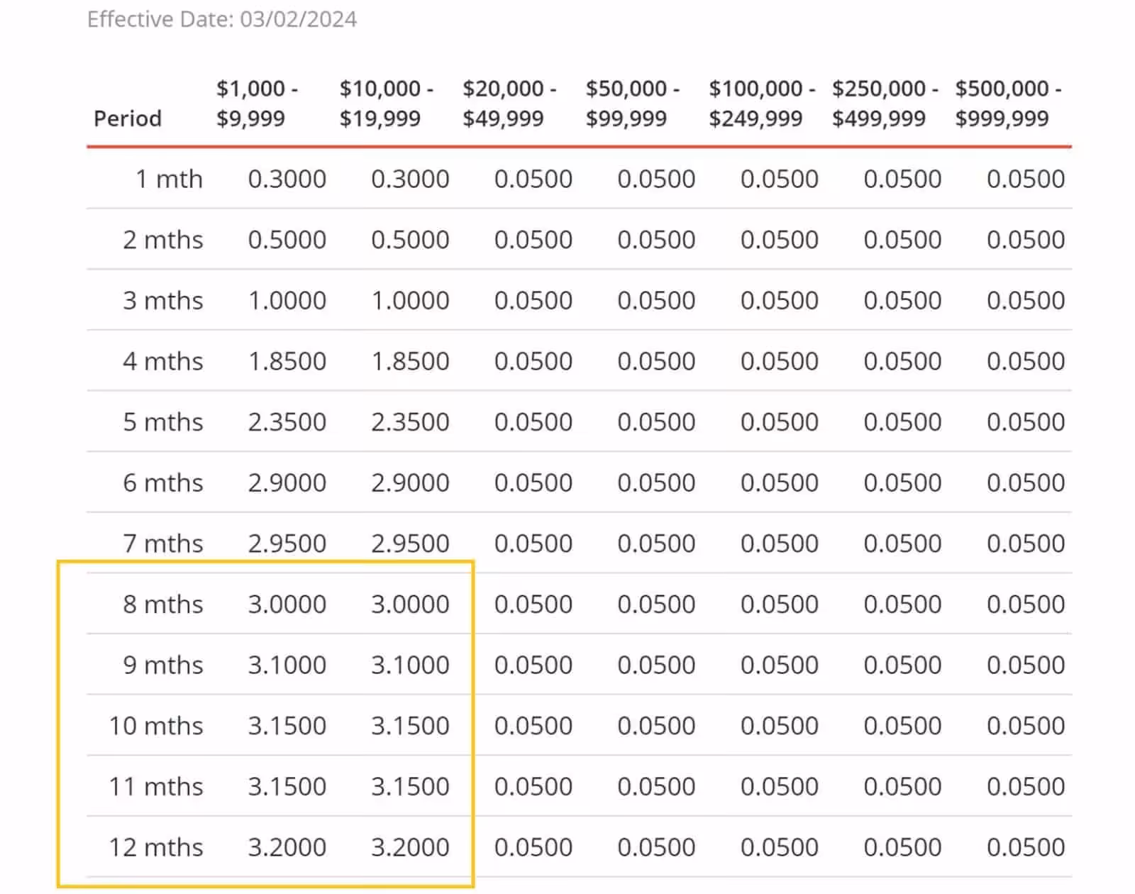Click the $50,000 - $99,999 column header

click(633, 104)
